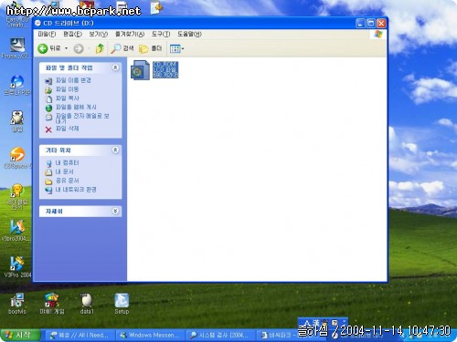
Task: Select the 프루나 P2P desktop shortcut
Action: (x=16, y=85)
